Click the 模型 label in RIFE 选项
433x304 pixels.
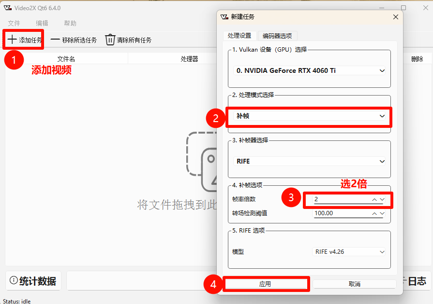(238, 252)
